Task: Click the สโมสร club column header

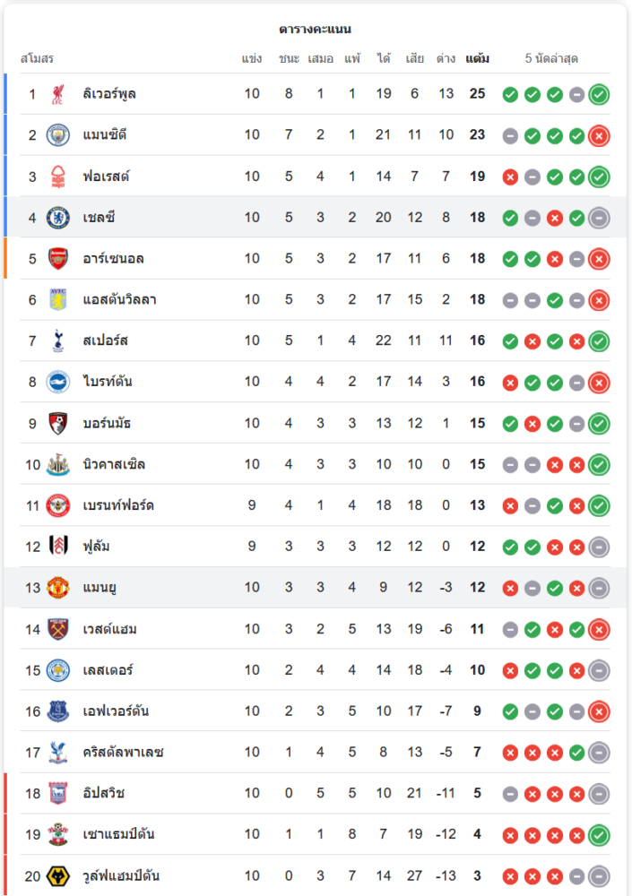Action: (37, 58)
